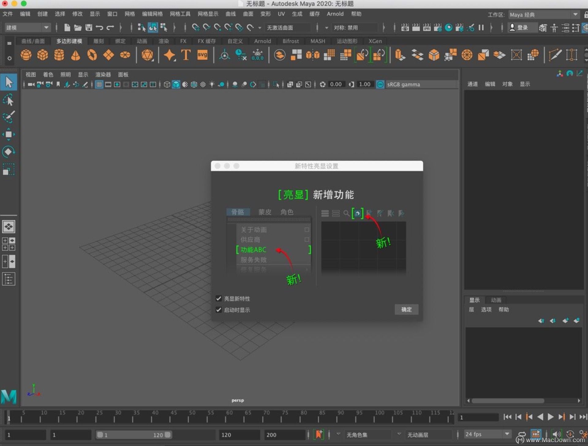Redo the last action icon

[110, 28]
